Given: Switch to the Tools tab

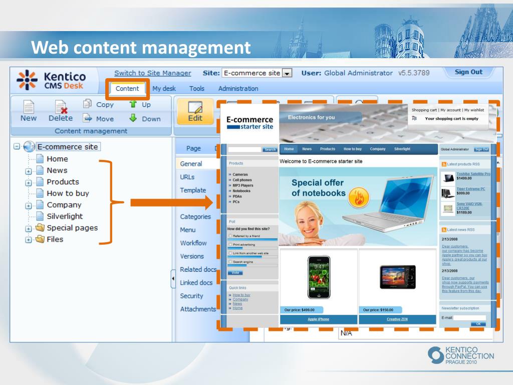Looking at the screenshot, I should [196, 88].
